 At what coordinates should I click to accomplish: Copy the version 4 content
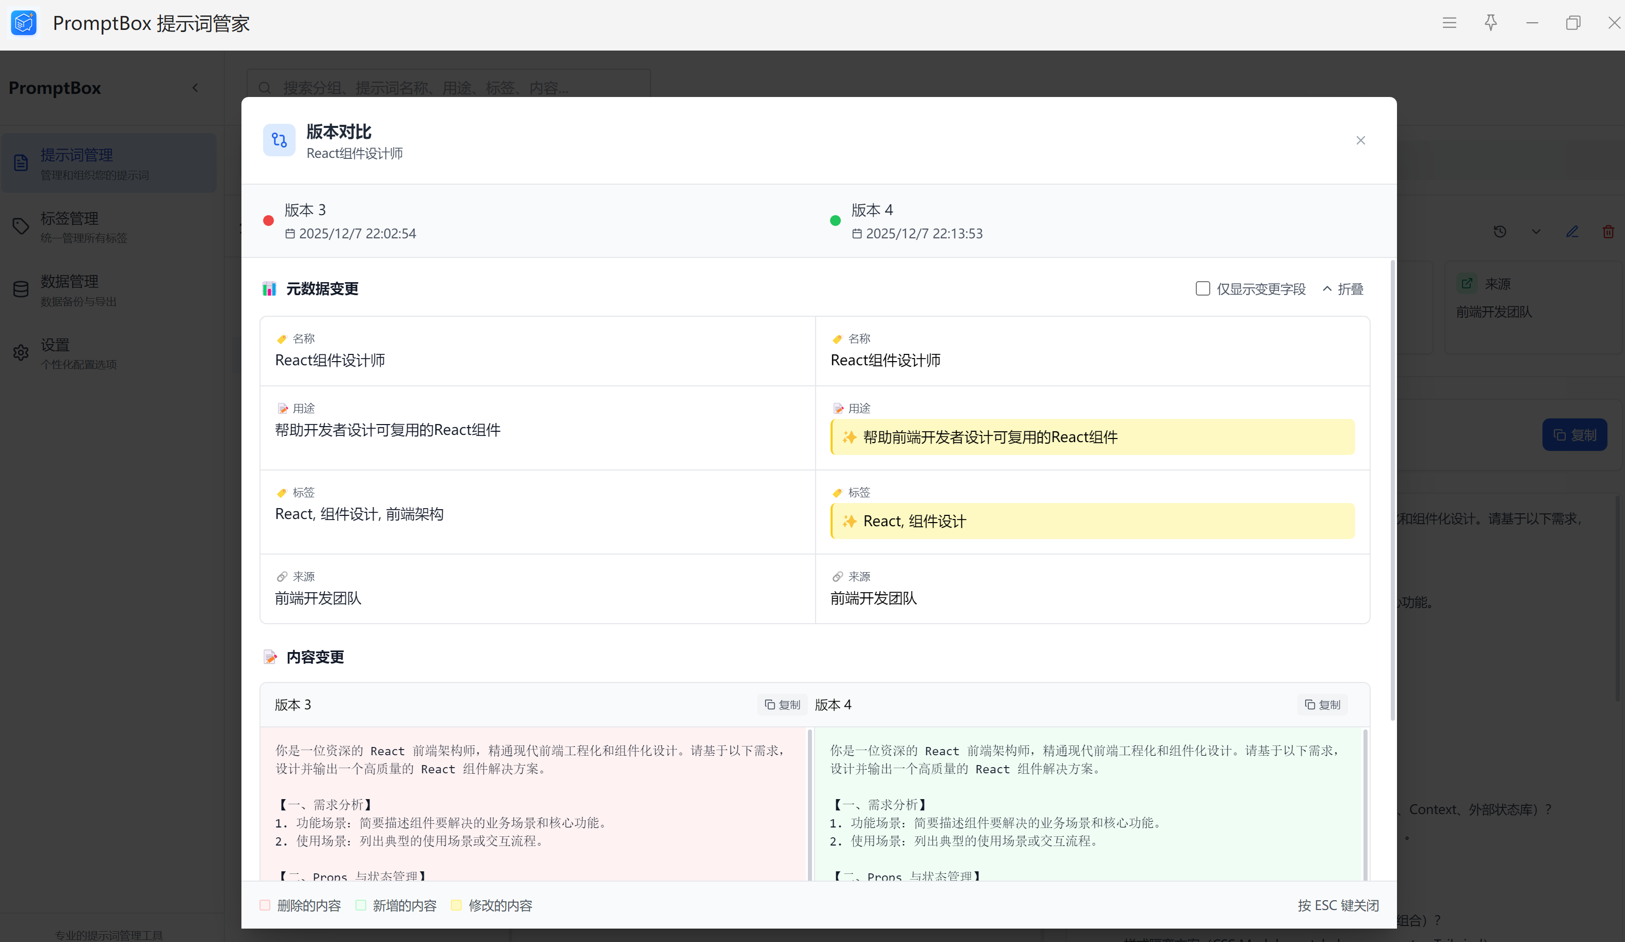pyautogui.click(x=1322, y=705)
